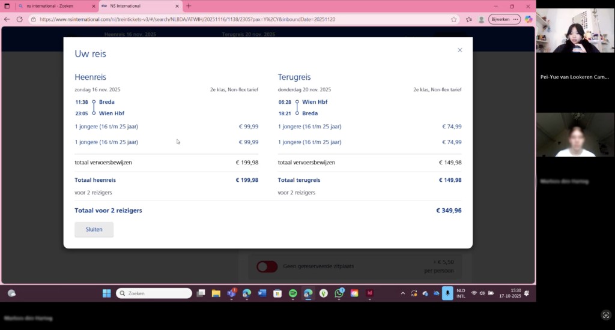Screen dimensions: 615x330
Task: View site information lock icon
Action: pyautogui.click(x=34, y=19)
